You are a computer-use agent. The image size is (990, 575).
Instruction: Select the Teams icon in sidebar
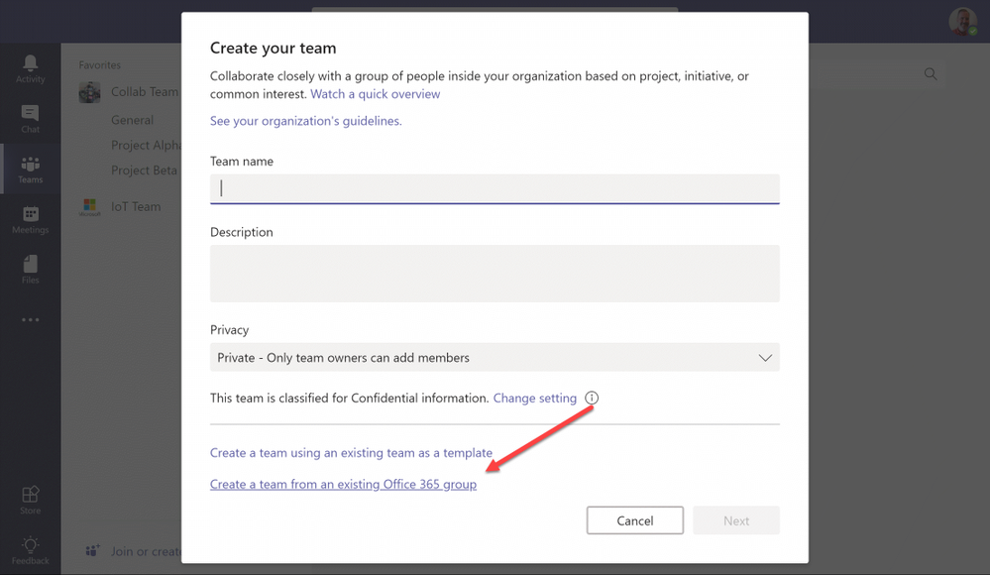pyautogui.click(x=31, y=165)
